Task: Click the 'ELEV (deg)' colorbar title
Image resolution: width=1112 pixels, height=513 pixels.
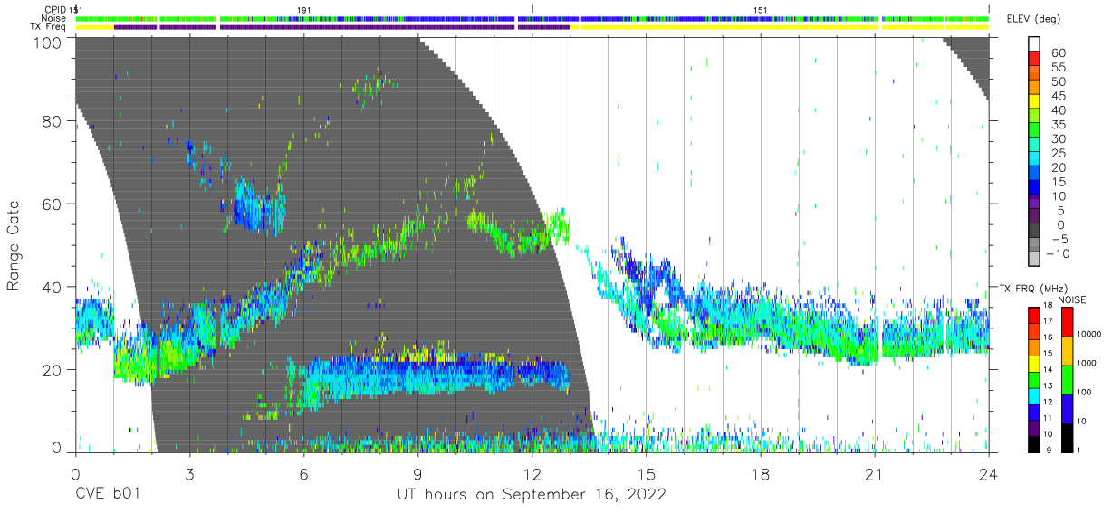Action: pos(1033,19)
